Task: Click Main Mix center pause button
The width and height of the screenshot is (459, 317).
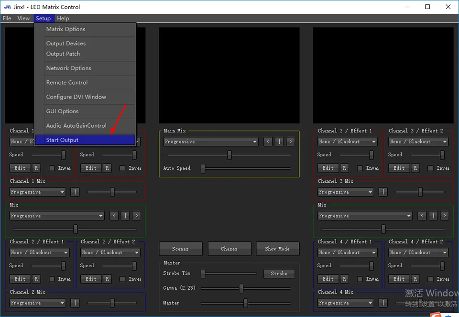Action: point(279,142)
